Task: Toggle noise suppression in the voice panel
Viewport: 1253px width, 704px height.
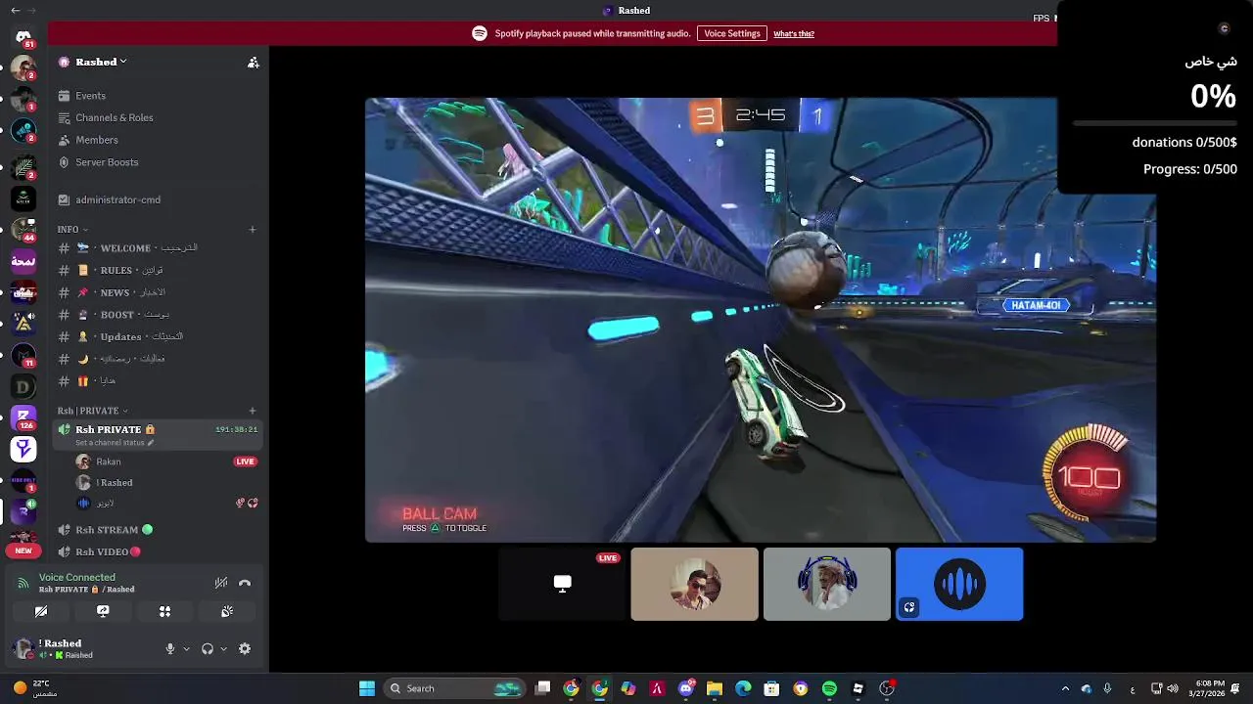Action: tap(221, 583)
